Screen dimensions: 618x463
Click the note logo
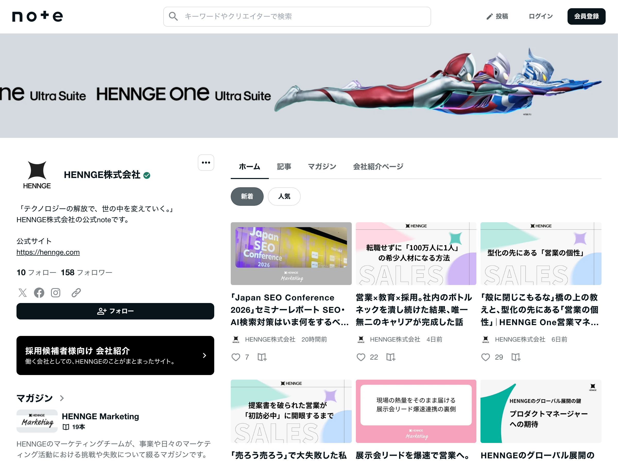pos(37,16)
